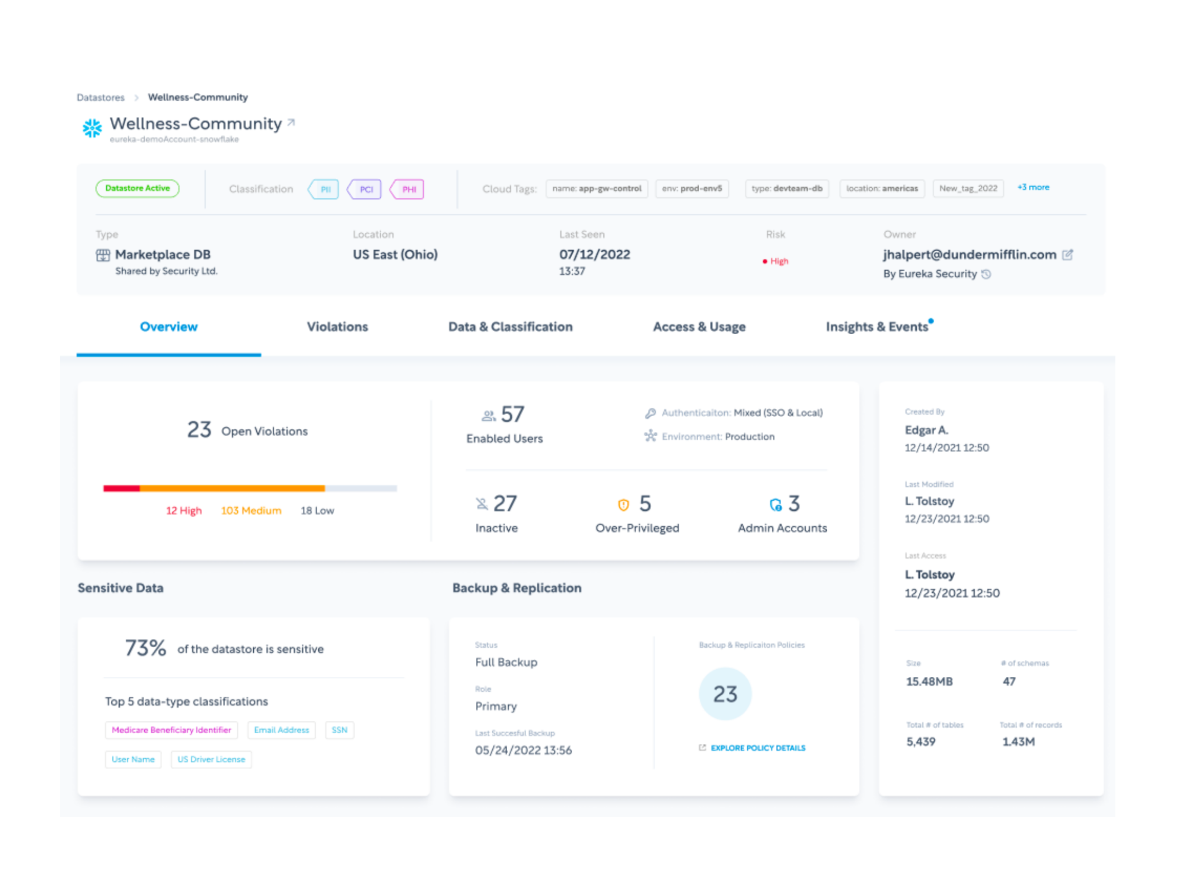Open the Access & Usage tab

[699, 327]
